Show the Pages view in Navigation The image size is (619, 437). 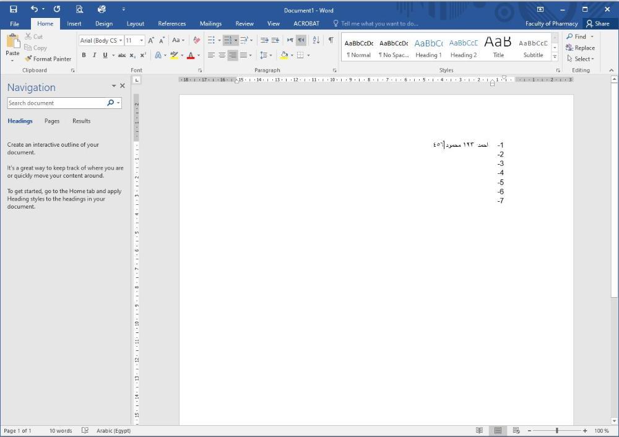pos(52,121)
